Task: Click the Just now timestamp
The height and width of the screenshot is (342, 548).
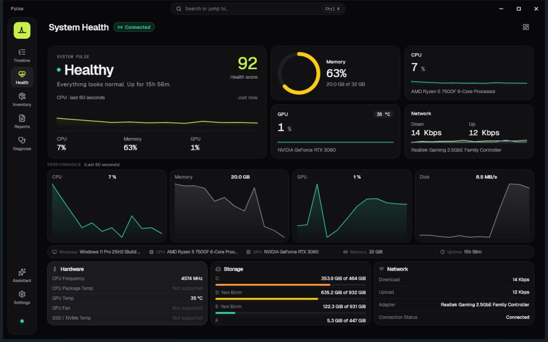Action: point(248,98)
